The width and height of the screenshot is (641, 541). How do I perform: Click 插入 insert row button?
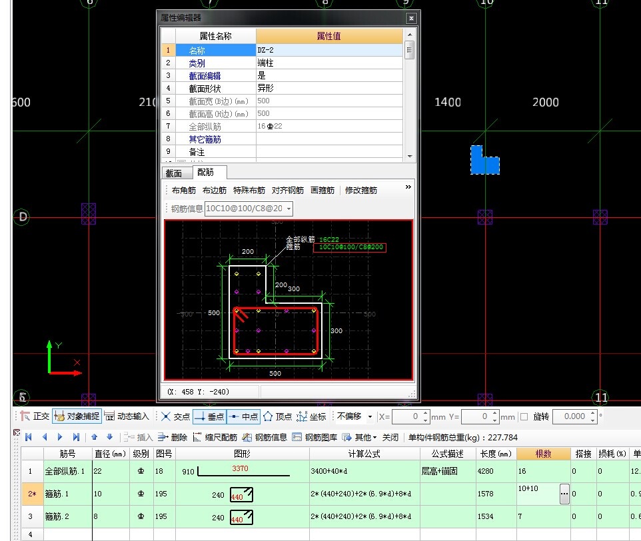(138, 438)
